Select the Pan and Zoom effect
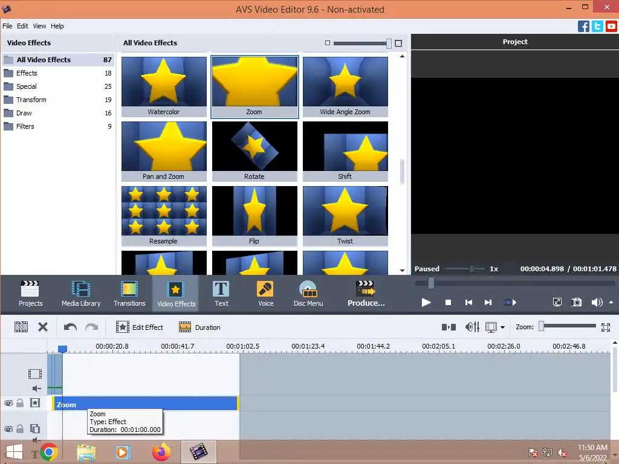Image resolution: width=619 pixels, height=464 pixels. pos(164,151)
